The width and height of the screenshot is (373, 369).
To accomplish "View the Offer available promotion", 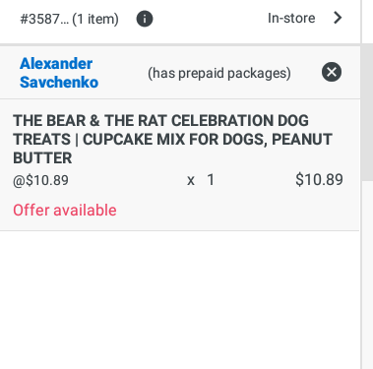I will (x=65, y=210).
